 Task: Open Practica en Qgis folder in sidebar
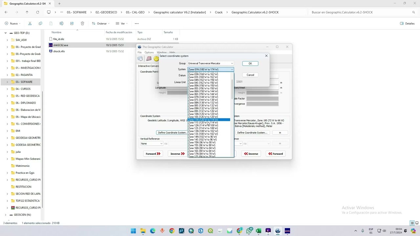25,173
